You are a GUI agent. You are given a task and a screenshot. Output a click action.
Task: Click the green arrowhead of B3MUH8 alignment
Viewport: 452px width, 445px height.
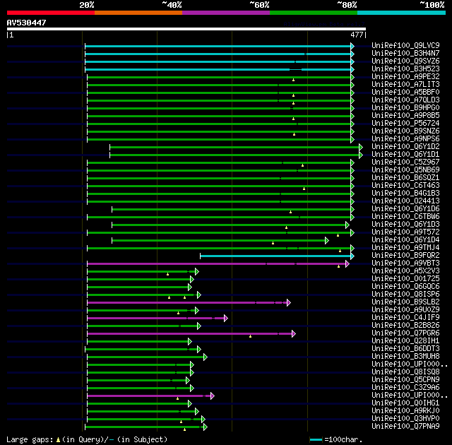click(206, 357)
